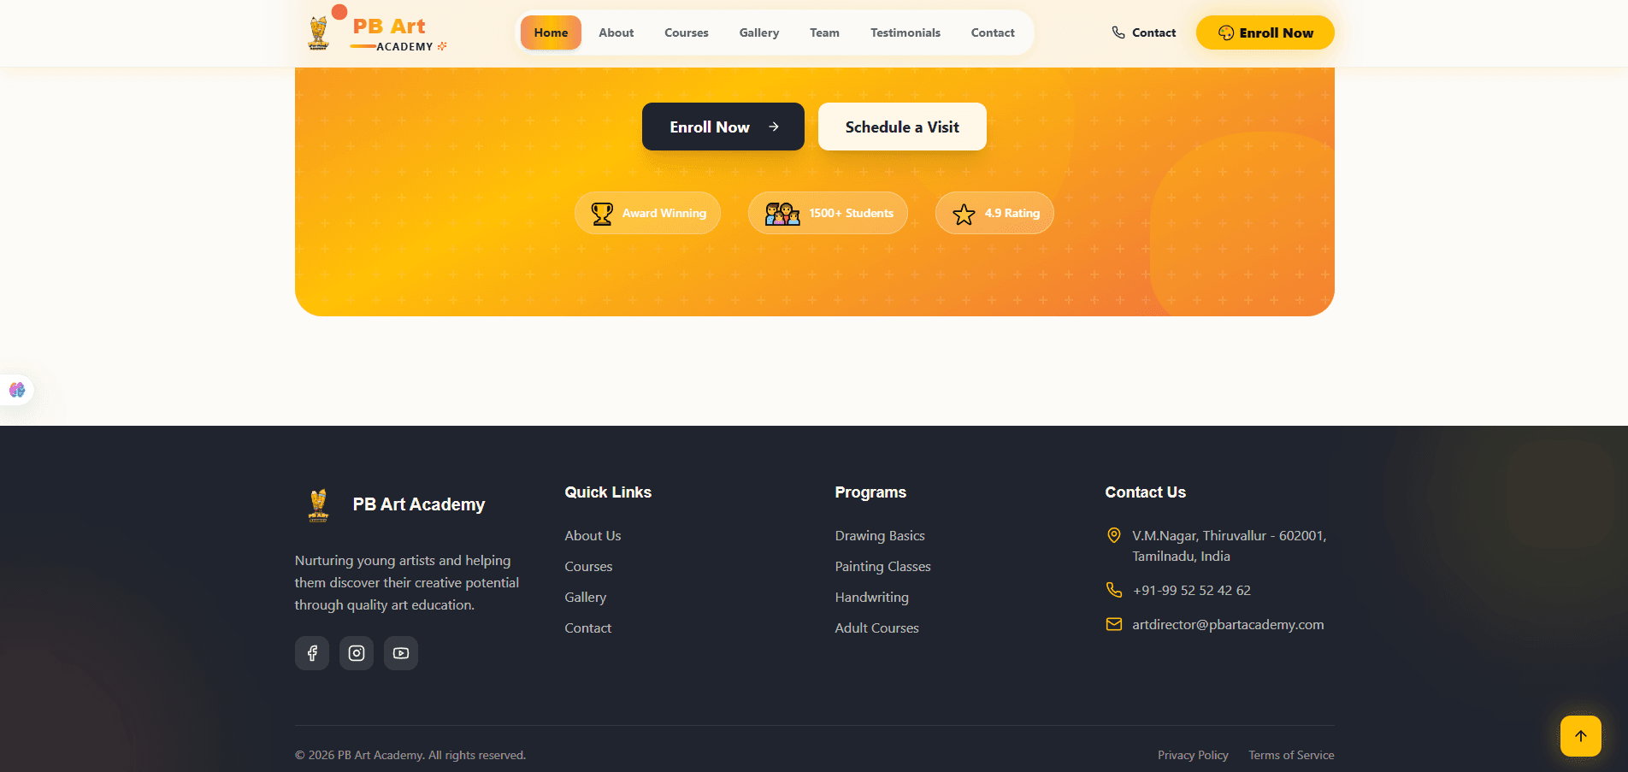Open the Painting Classes program link

[x=882, y=566]
